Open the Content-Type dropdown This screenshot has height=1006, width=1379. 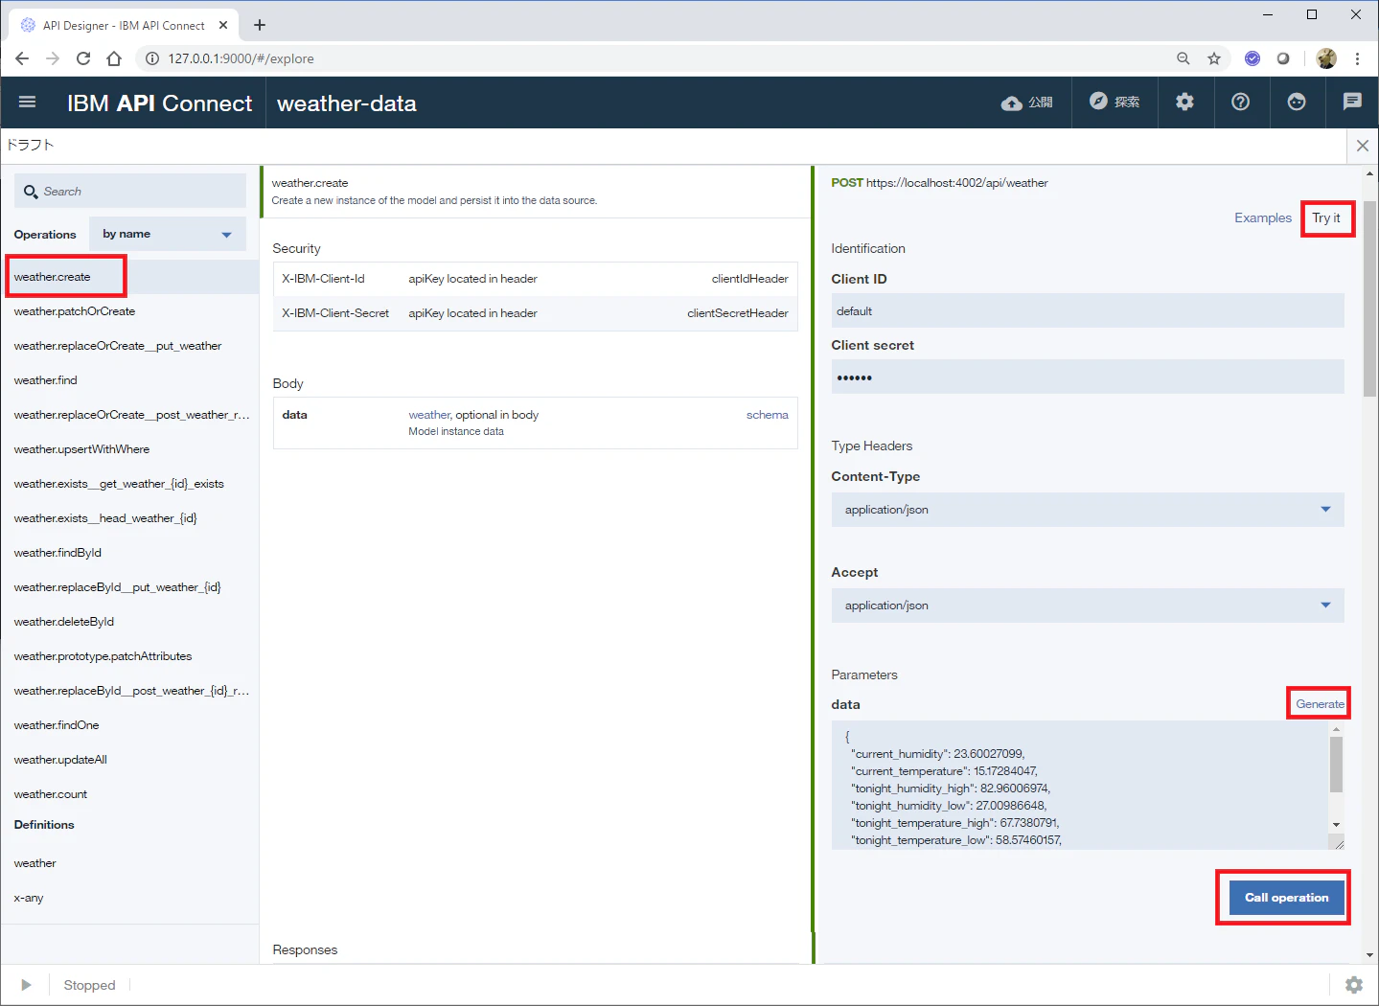pos(1088,510)
